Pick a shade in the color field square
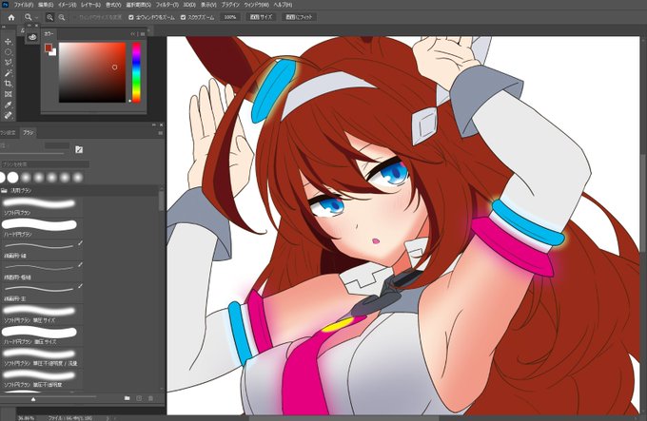This screenshot has height=421, width=647. pyautogui.click(x=92, y=72)
